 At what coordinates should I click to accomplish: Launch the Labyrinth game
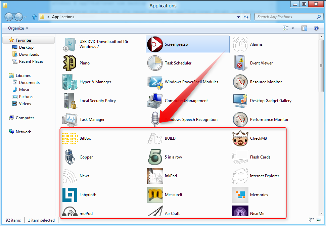coord(88,195)
